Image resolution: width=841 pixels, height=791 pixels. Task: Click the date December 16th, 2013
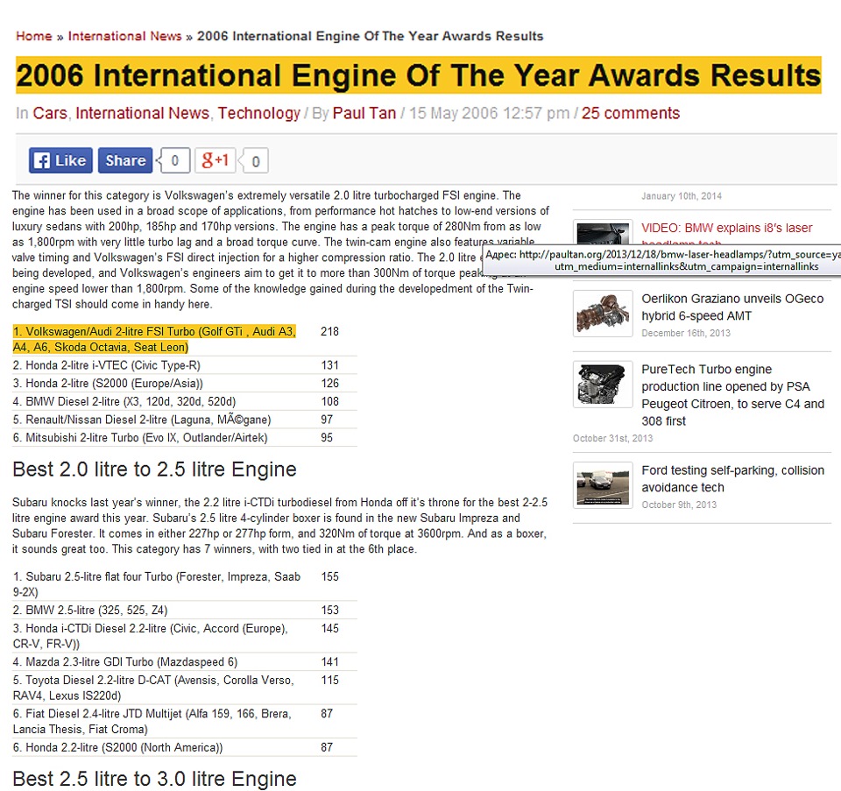(686, 333)
